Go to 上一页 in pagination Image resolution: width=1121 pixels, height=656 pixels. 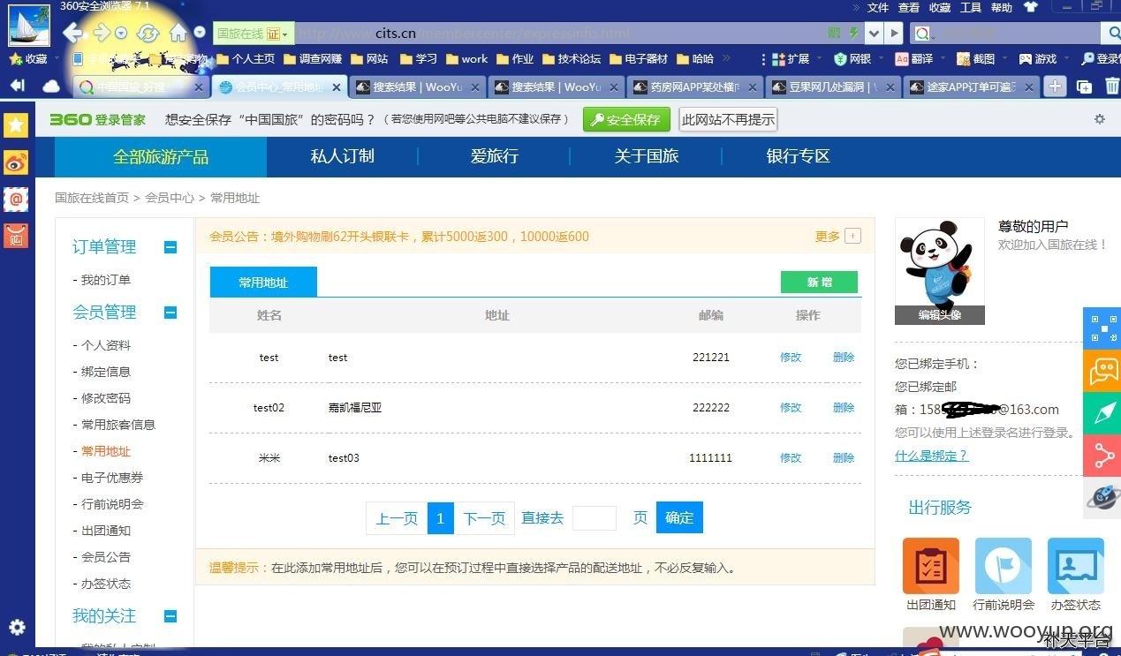397,518
